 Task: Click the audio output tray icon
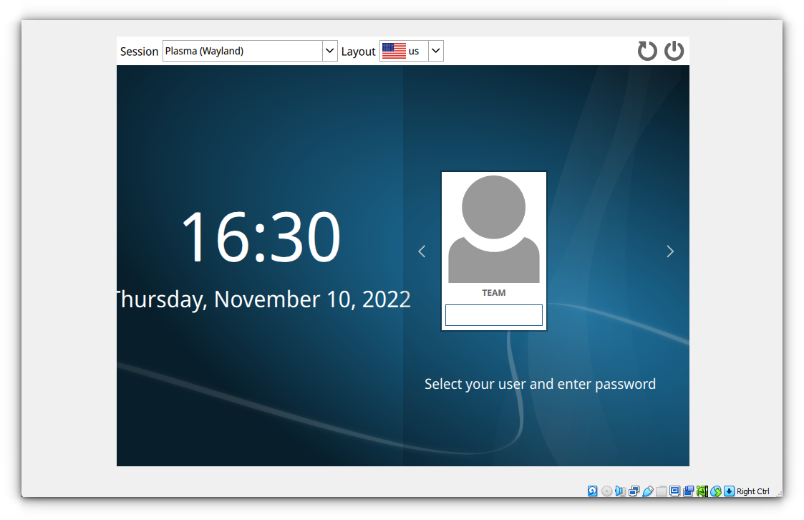point(620,491)
